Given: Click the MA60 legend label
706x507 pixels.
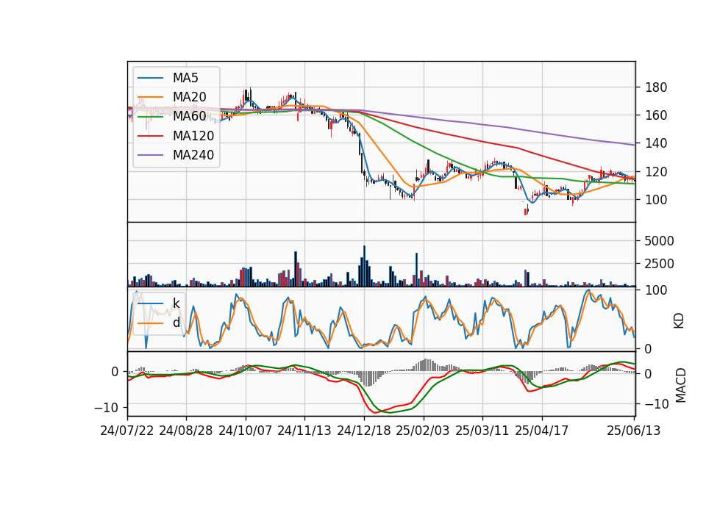Looking at the screenshot, I should tap(189, 116).
